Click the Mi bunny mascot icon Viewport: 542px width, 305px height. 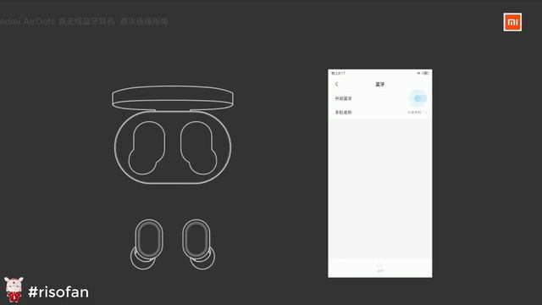14,290
